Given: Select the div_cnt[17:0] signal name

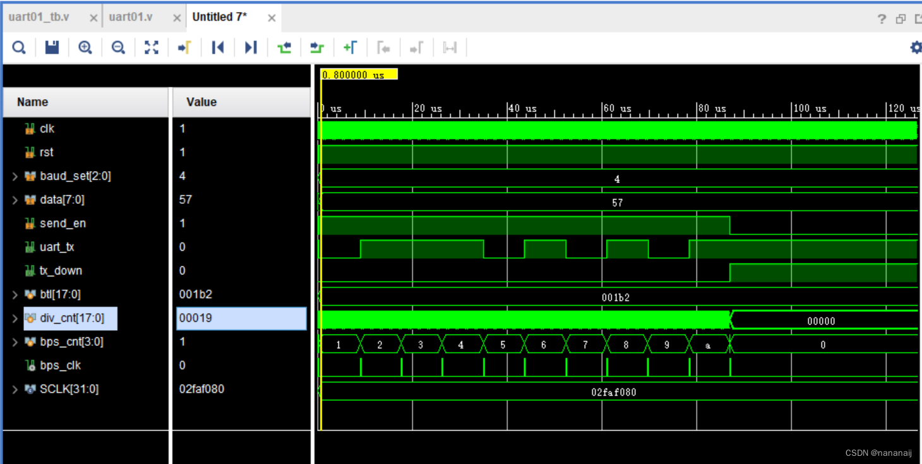Looking at the screenshot, I should click(x=71, y=318).
